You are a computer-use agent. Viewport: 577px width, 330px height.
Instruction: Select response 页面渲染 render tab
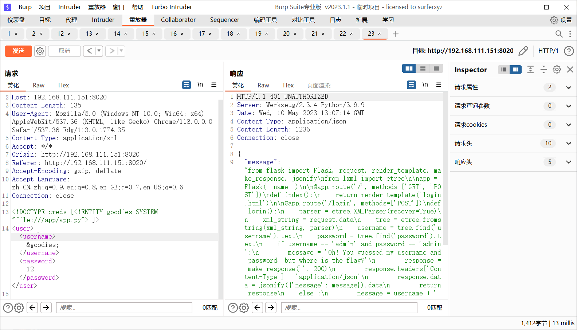pyautogui.click(x=319, y=85)
